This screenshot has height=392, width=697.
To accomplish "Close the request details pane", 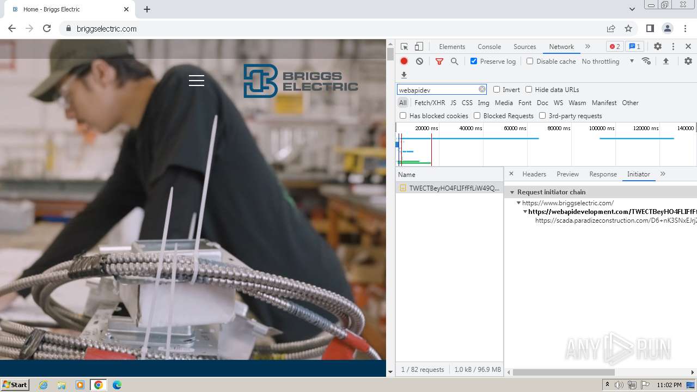I will click(511, 174).
